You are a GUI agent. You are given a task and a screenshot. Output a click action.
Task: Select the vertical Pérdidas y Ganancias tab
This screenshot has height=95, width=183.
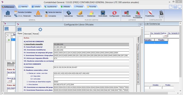pyautogui.click(x=138, y=52)
